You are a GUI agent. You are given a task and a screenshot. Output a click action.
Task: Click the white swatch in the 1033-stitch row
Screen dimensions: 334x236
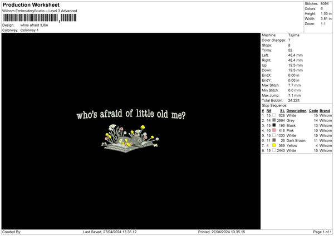tap(274, 135)
